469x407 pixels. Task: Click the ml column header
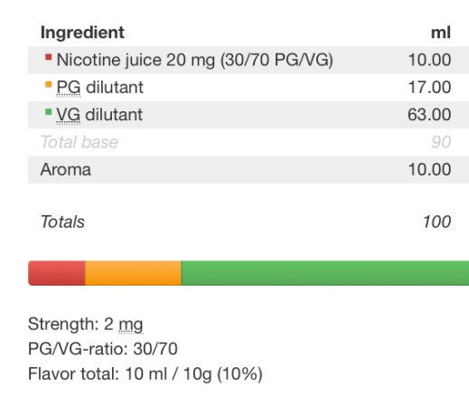click(441, 33)
